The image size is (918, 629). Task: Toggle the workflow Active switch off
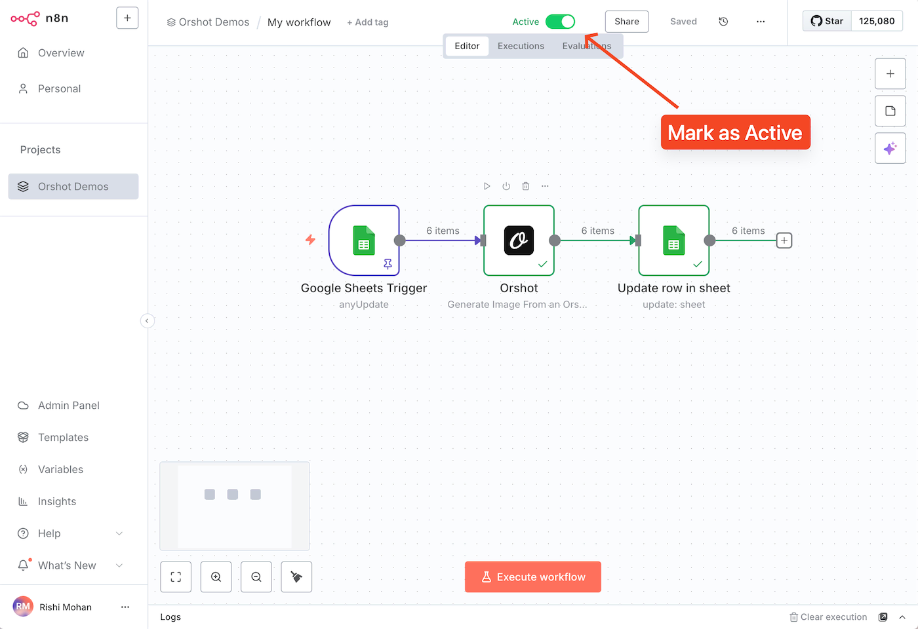561,22
